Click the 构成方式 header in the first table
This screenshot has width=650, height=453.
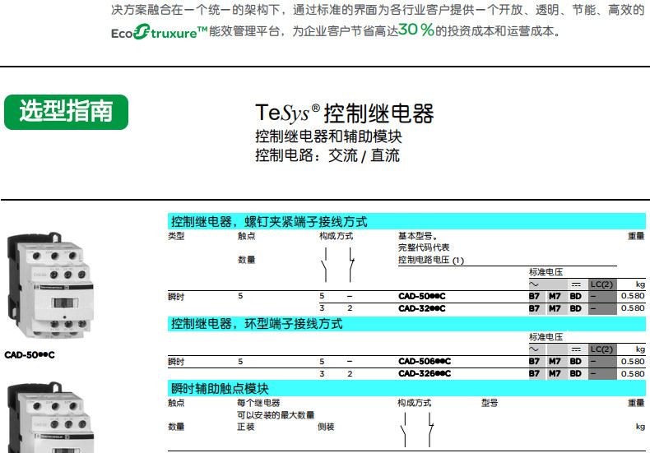336,236
